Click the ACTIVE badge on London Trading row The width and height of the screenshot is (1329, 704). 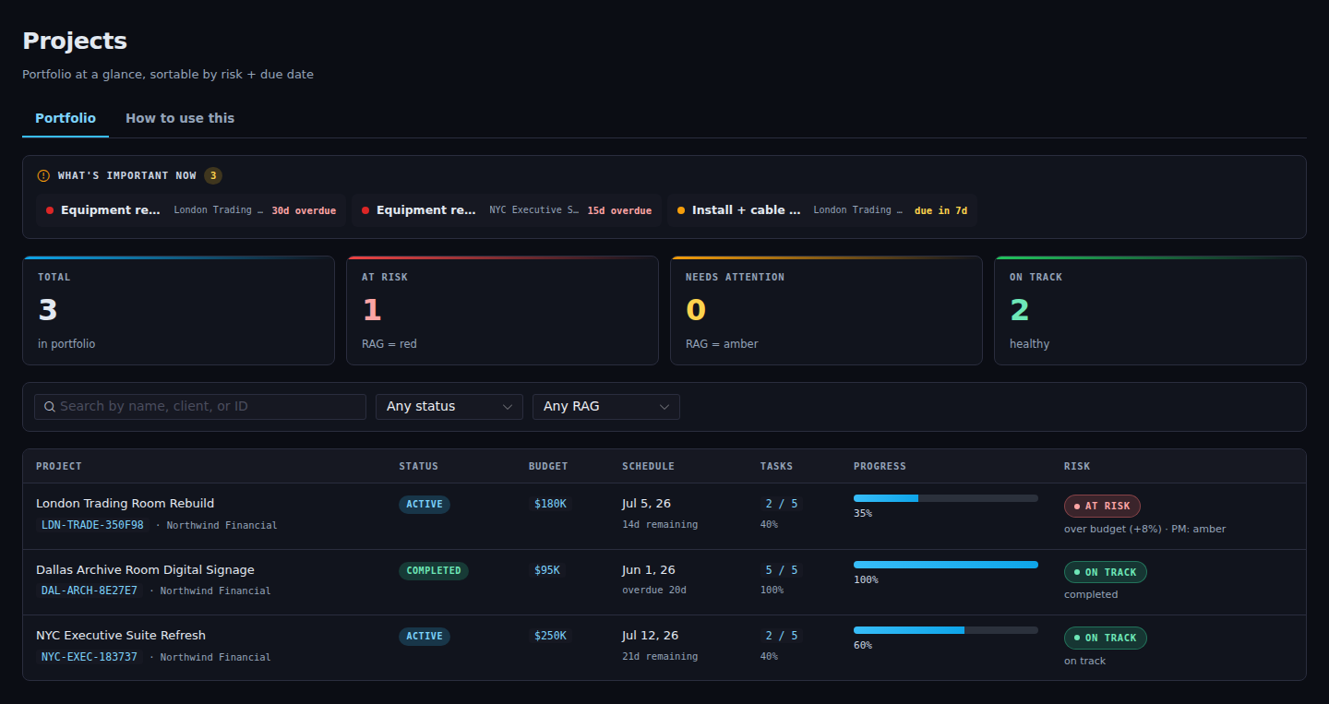click(x=425, y=505)
